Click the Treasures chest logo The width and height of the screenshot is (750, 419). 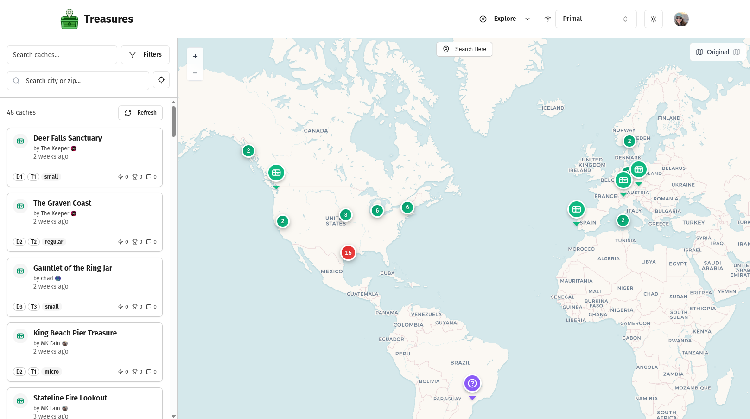pyautogui.click(x=70, y=19)
